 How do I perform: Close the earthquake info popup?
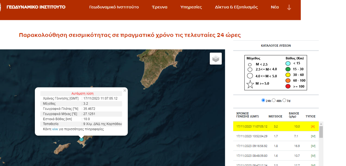click(125, 90)
